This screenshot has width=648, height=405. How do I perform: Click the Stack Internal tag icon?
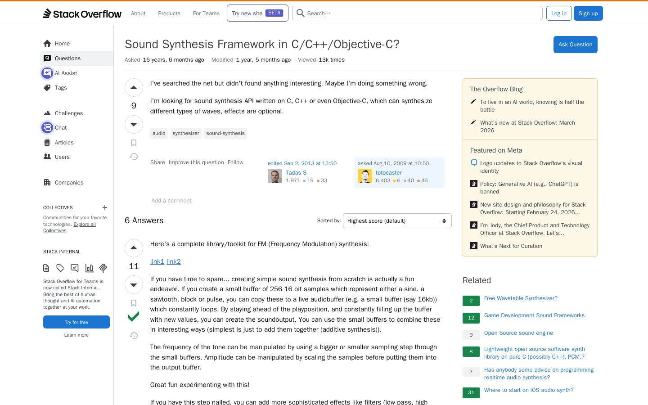tap(60, 268)
